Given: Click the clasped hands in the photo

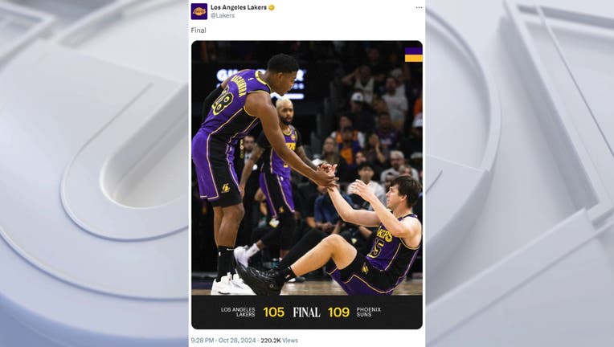Looking at the screenshot, I should 325,177.
